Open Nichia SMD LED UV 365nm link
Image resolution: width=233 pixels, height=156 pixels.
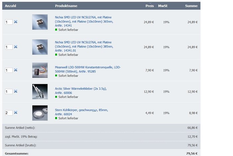click(x=84, y=21)
